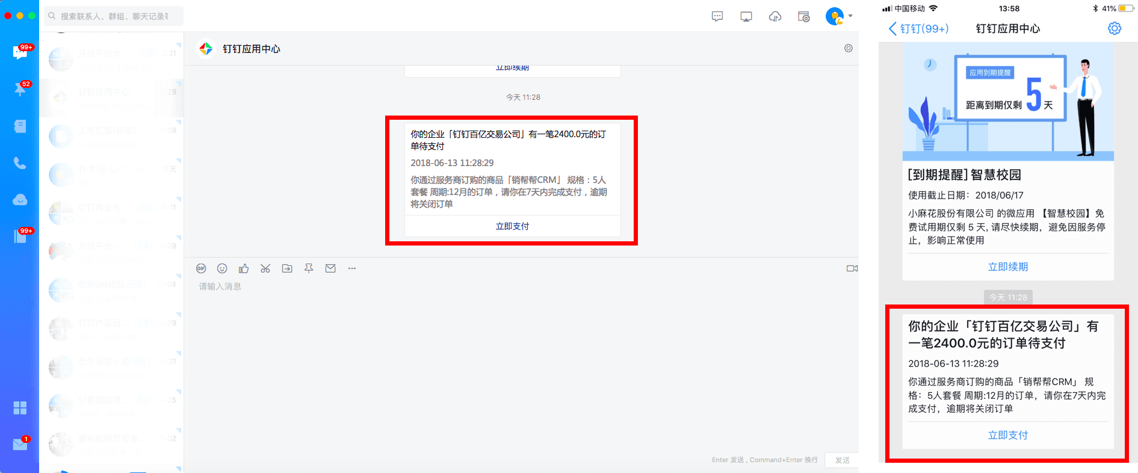Click the timestamp 2018-06-13 11:28:29 on the desktop card
This screenshot has width=1138, height=473.
click(x=452, y=163)
